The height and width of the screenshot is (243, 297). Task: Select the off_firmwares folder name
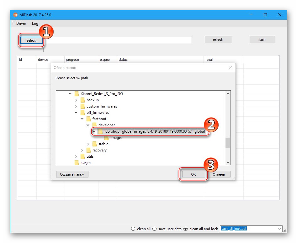(x=98, y=113)
